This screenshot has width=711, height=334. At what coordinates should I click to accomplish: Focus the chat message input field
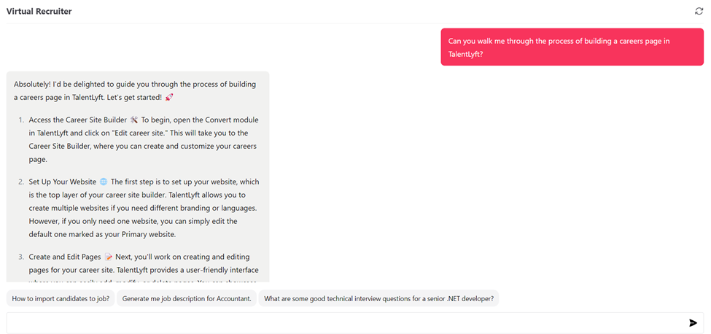pos(343,322)
